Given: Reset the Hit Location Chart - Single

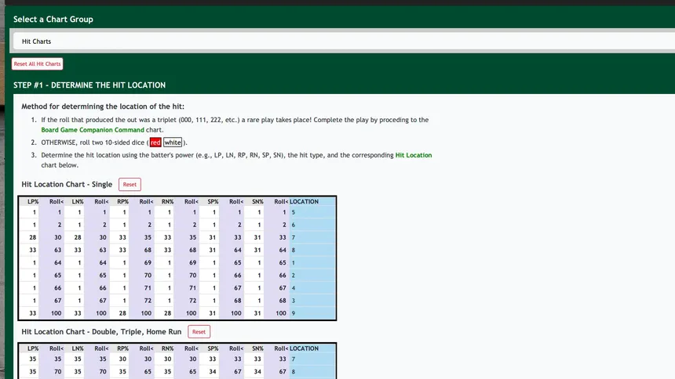Looking at the screenshot, I should click(130, 184).
